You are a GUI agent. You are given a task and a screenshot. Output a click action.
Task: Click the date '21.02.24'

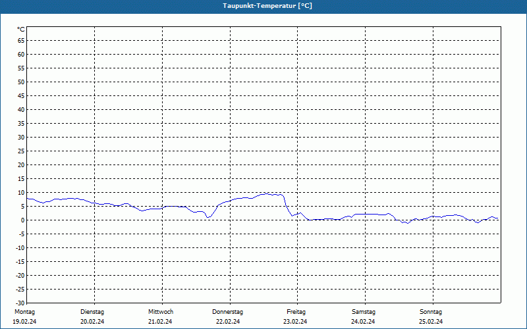[160, 322]
